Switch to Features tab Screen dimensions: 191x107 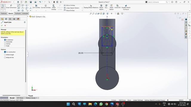click(4, 13)
